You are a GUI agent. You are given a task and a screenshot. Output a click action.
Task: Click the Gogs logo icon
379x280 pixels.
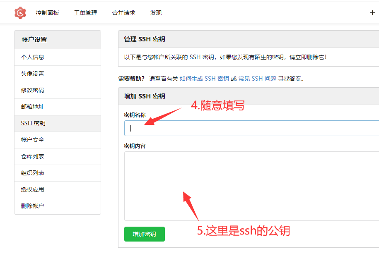point(19,12)
